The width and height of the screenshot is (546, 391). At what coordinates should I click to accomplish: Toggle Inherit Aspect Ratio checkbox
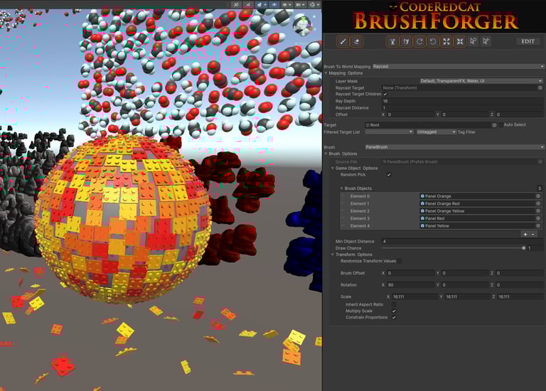(x=394, y=304)
